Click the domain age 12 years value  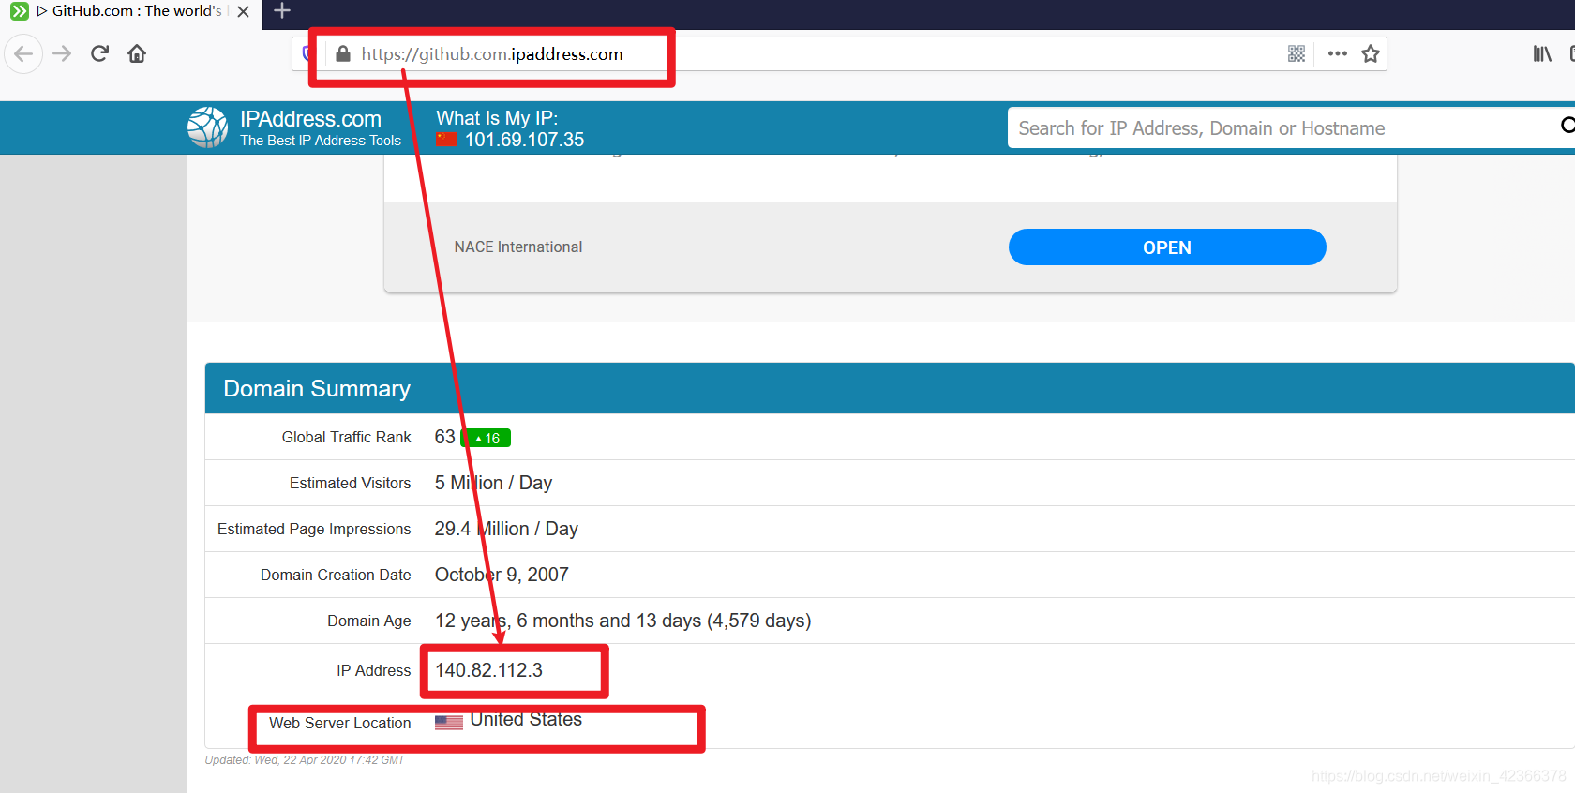coord(622,621)
